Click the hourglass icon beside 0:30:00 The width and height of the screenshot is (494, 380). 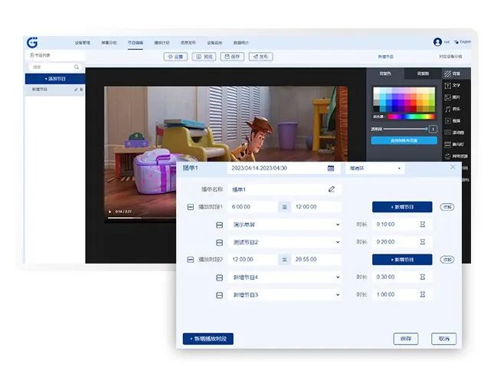coord(423,277)
